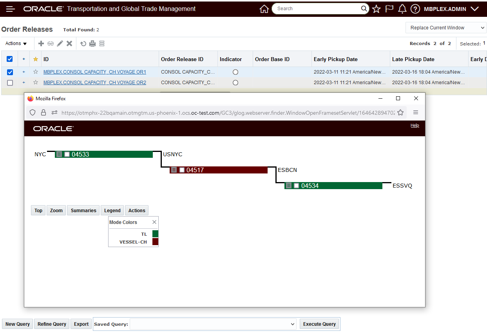
Task: Open the help question mark icon
Action: (x=415, y=9)
